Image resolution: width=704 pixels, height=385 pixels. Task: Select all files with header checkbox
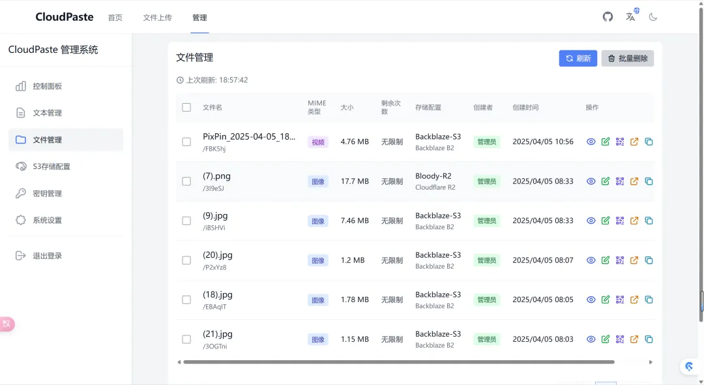(x=186, y=108)
